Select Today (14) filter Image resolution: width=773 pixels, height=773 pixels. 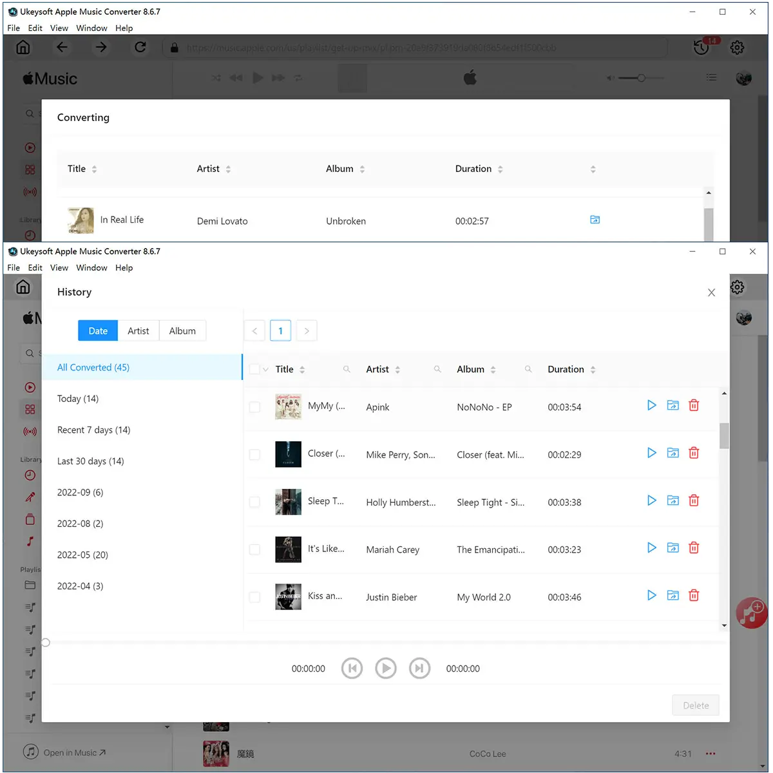click(x=142, y=399)
